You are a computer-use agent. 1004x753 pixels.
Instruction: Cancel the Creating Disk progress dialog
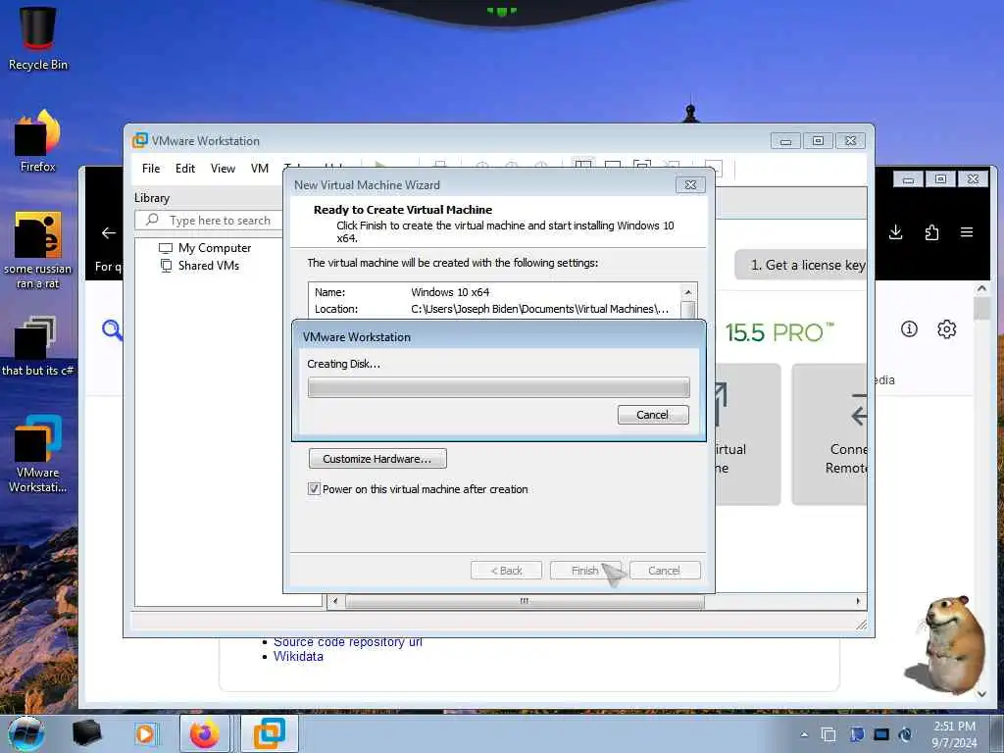[653, 415]
